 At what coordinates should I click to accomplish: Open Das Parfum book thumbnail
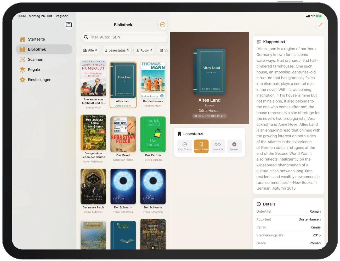153,134
